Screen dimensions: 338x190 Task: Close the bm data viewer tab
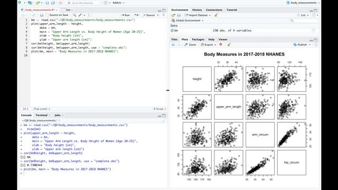click(72, 10)
